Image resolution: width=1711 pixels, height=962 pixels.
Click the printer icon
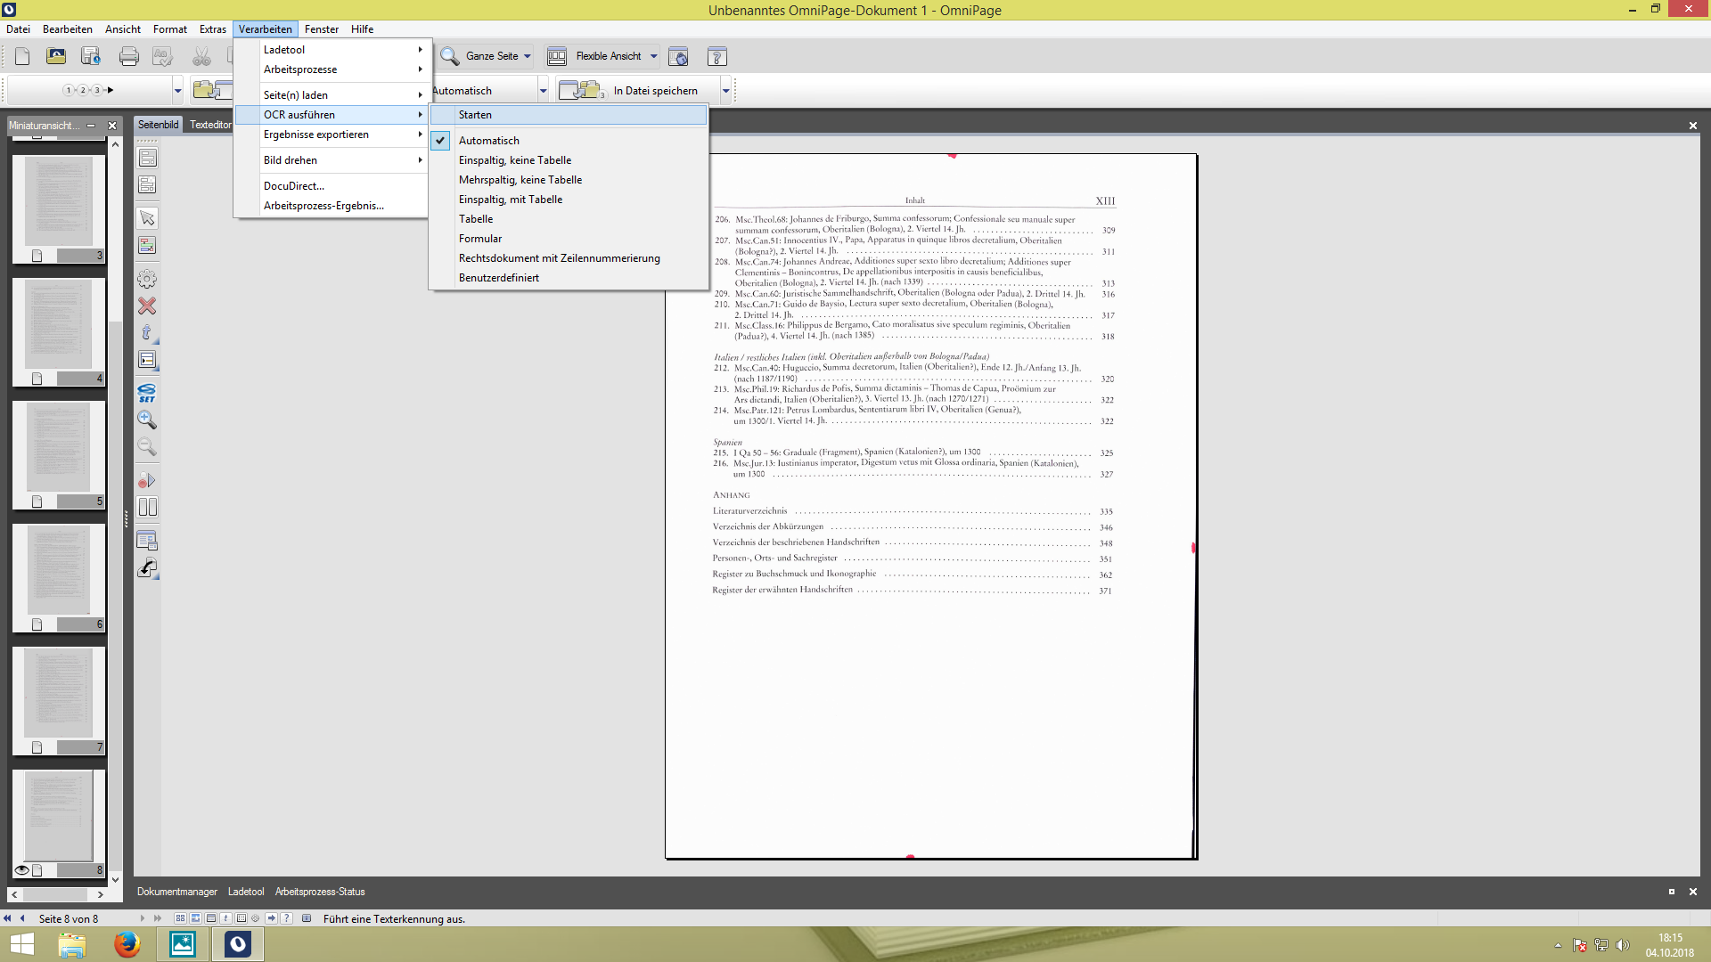click(129, 56)
